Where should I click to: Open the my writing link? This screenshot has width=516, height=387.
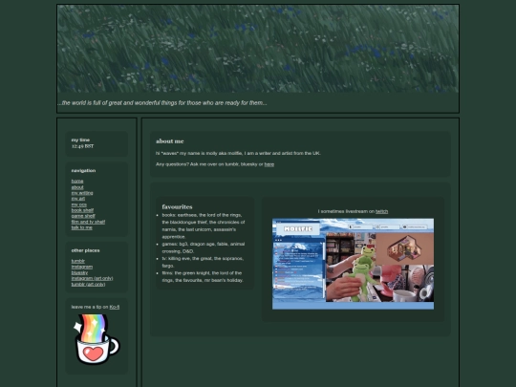(x=82, y=193)
